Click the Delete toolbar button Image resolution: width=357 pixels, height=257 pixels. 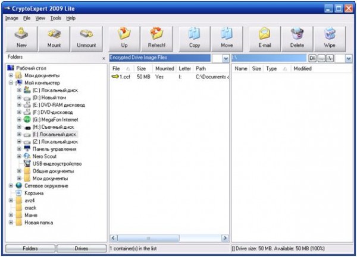tap(297, 39)
